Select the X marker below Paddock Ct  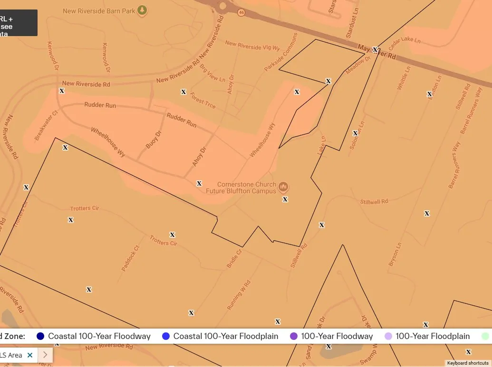[89, 290]
